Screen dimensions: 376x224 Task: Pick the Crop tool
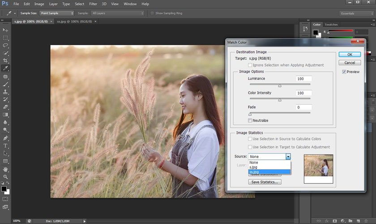pos(5,61)
